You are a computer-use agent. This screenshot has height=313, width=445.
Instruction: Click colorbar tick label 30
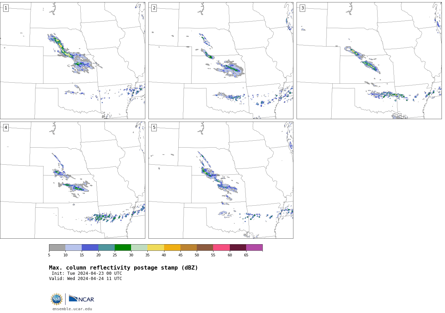(131, 255)
